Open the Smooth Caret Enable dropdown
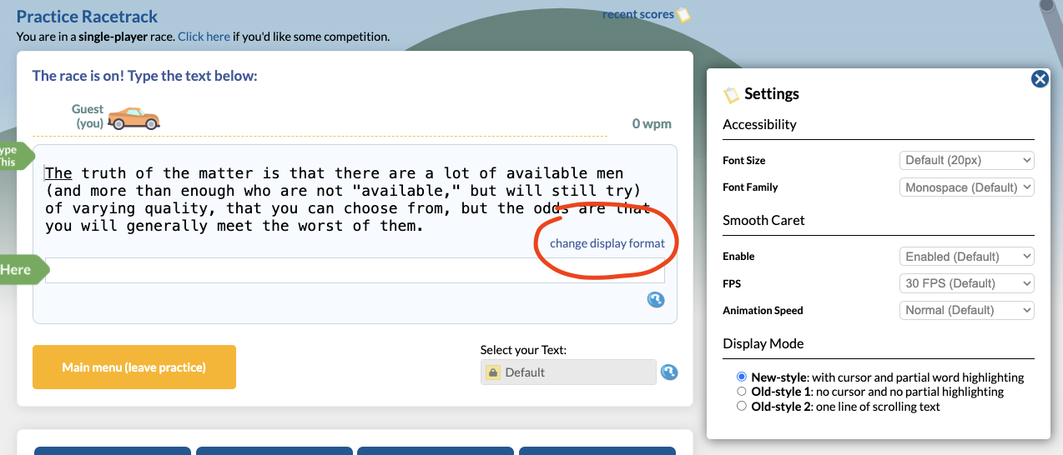This screenshot has width=1063, height=455. click(x=967, y=257)
